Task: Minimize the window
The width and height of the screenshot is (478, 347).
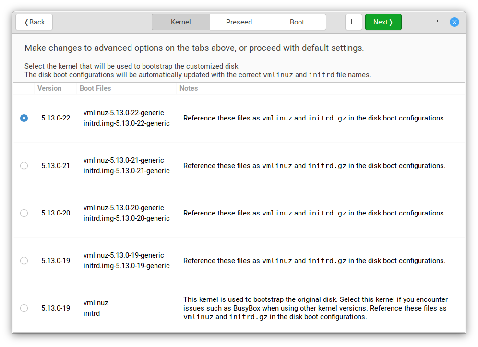Action: (x=416, y=22)
